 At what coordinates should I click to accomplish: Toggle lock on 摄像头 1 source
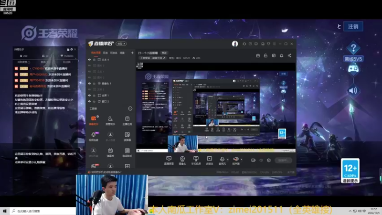pyautogui.click(x=94, y=83)
